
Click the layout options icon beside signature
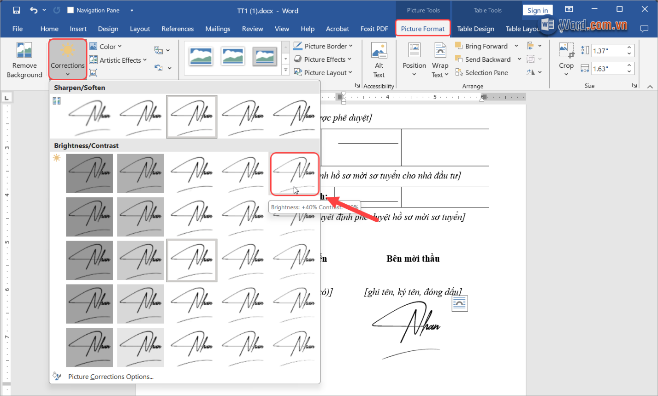pos(460,303)
